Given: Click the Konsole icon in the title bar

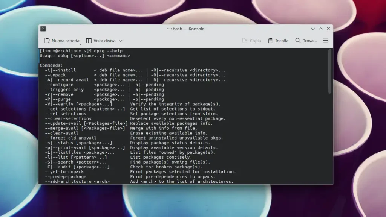Looking at the screenshot, I should [43, 29].
